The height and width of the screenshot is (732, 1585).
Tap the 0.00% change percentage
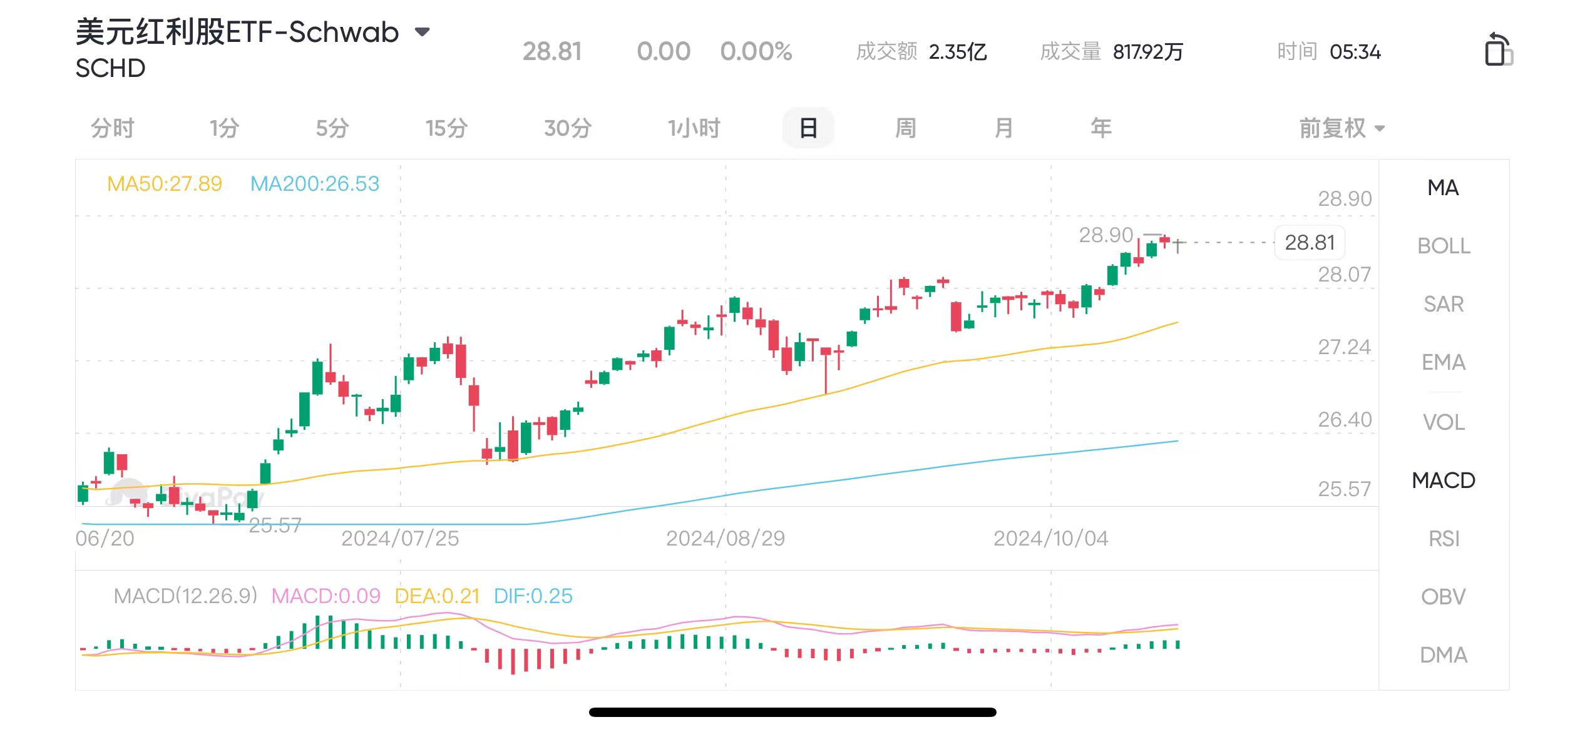tap(756, 51)
